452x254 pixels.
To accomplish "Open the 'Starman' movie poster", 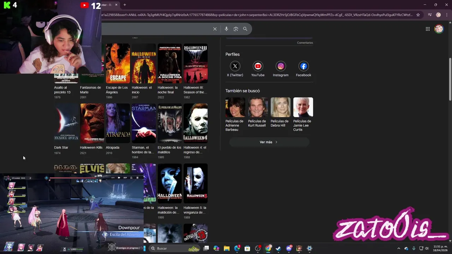I will (144, 123).
